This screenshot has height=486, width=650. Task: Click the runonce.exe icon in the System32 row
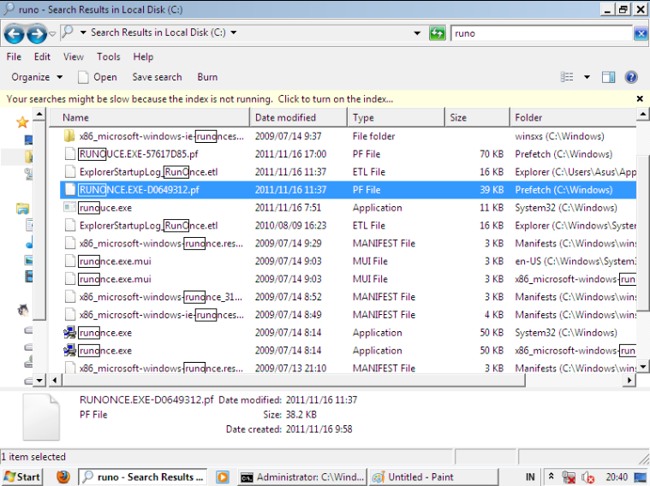(69, 332)
